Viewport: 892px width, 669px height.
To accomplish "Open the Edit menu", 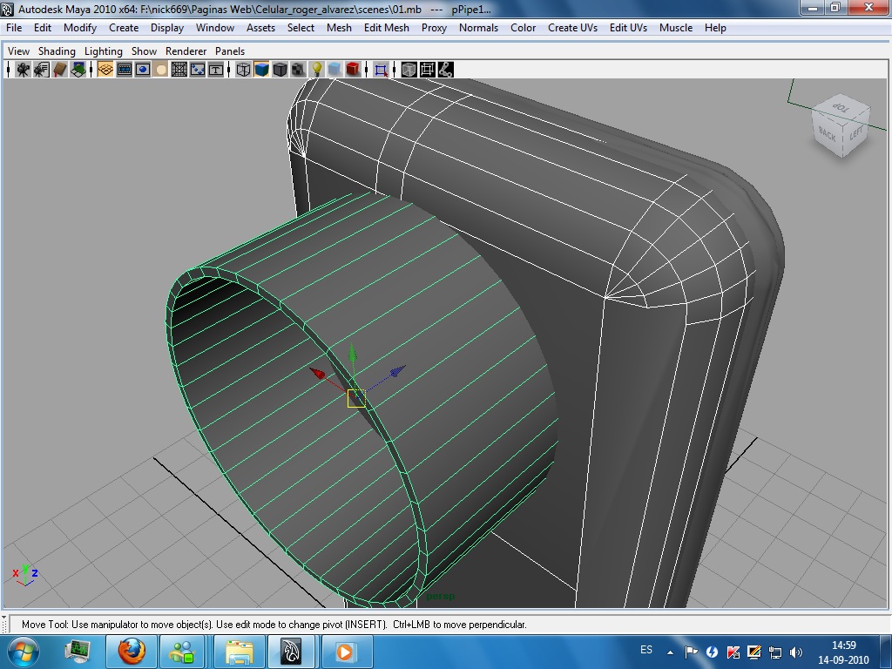I will click(43, 27).
